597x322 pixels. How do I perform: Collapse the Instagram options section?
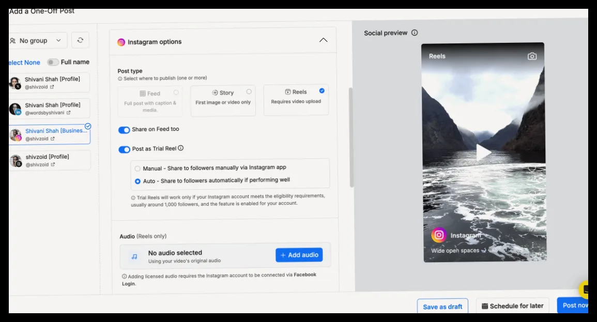click(x=323, y=40)
